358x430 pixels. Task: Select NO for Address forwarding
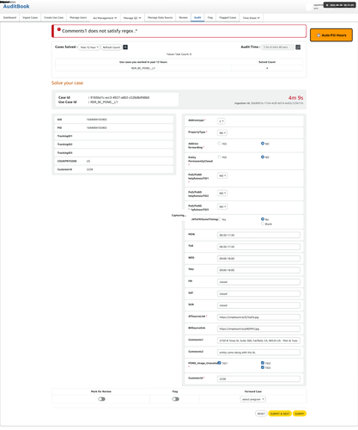tap(263, 144)
